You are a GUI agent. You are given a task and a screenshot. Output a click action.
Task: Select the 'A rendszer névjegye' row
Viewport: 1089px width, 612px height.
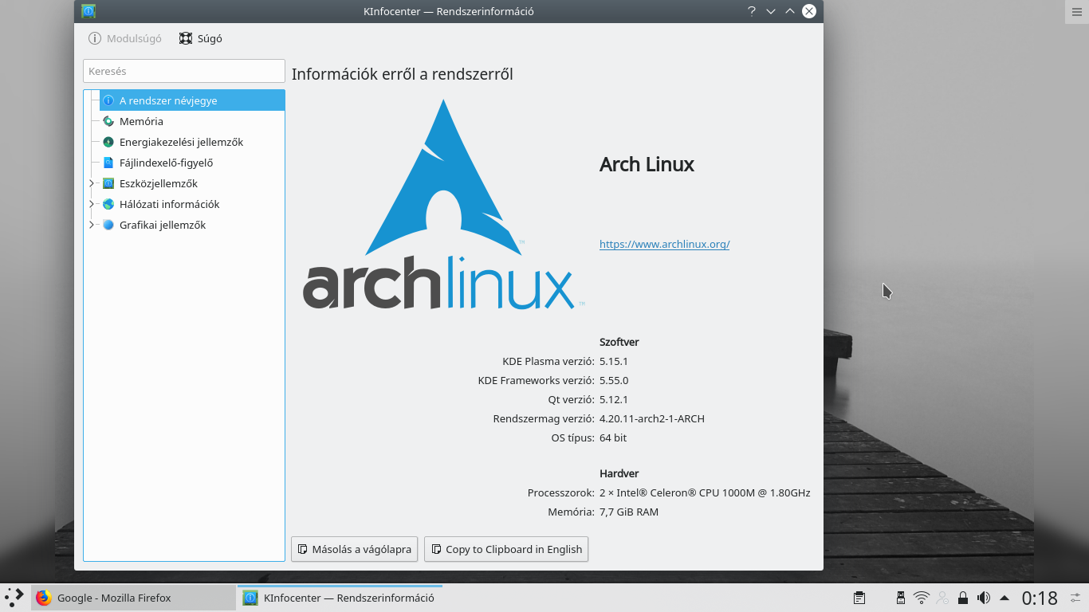pyautogui.click(x=192, y=100)
